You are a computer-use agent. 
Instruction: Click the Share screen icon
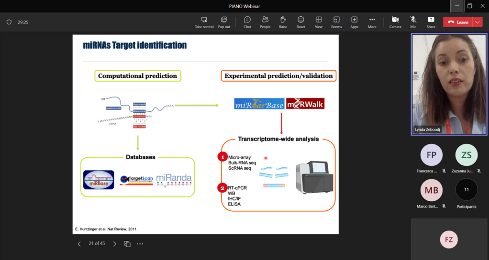tap(431, 22)
